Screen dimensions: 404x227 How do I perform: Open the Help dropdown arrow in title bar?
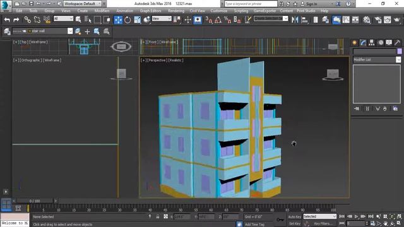pos(353,4)
